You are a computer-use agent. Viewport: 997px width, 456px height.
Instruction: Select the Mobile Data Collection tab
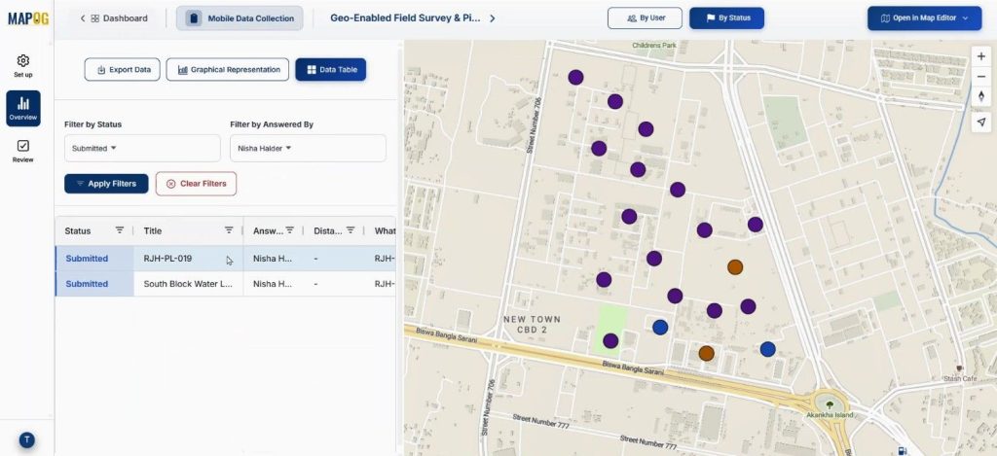[x=240, y=18]
